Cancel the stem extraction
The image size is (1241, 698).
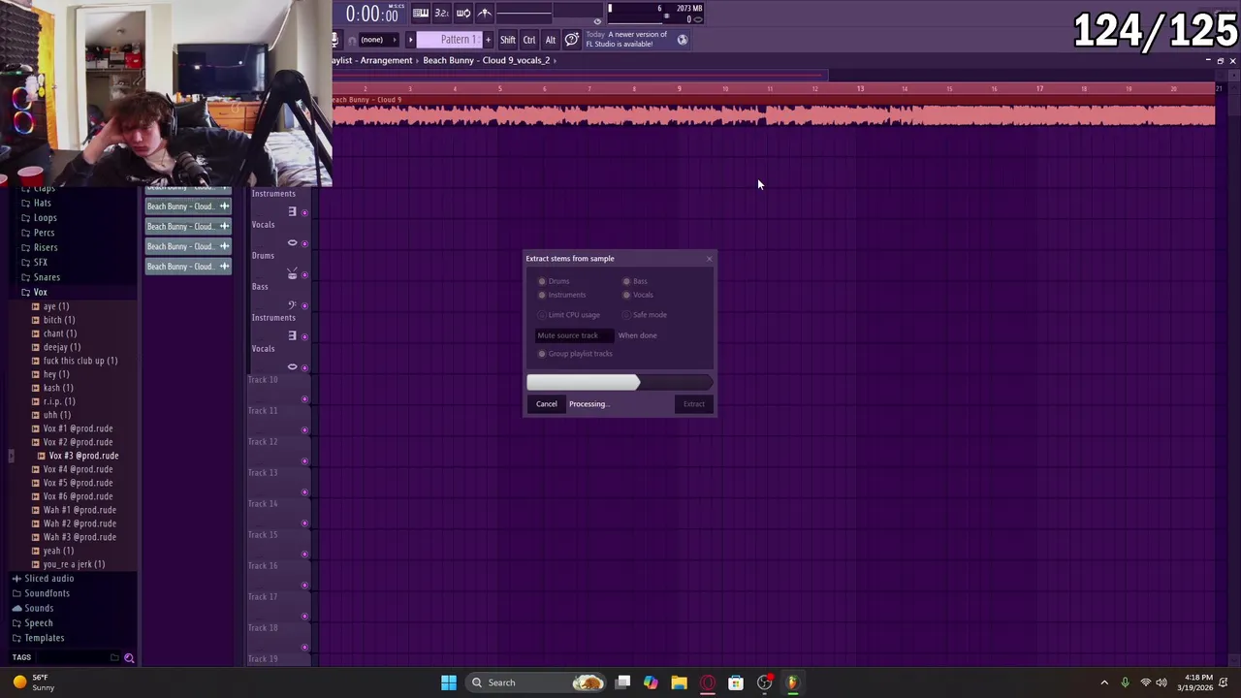coord(547,404)
